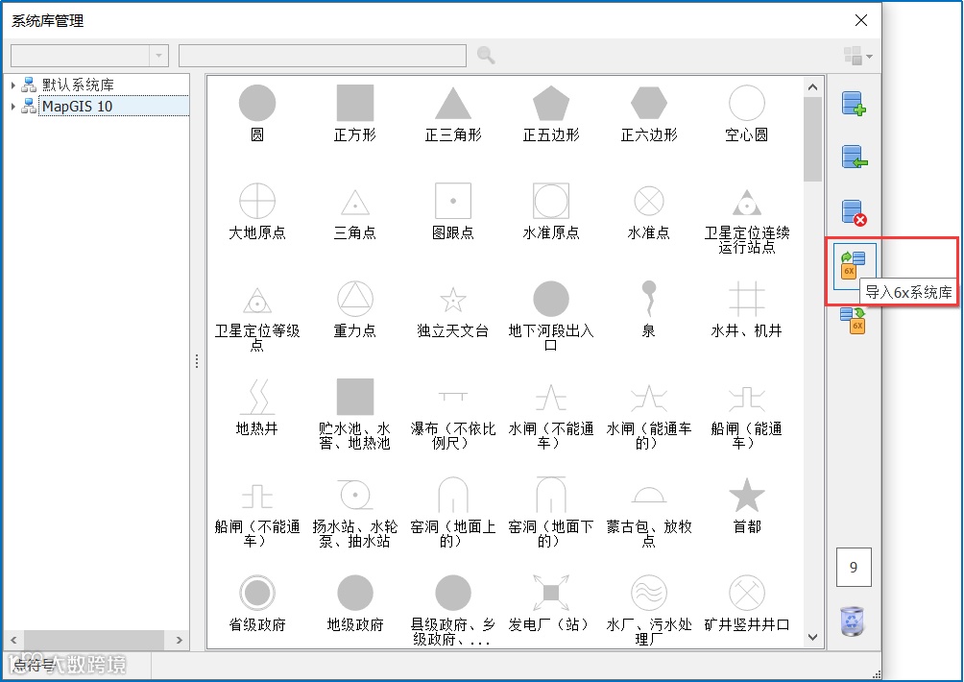Click the magnifier search icon
Screen dimensions: 964x682
[486, 56]
